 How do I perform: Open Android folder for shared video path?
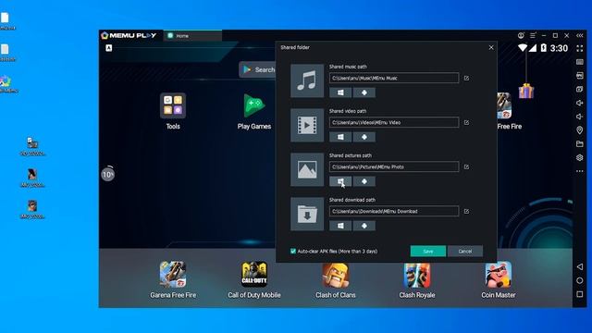(x=364, y=137)
